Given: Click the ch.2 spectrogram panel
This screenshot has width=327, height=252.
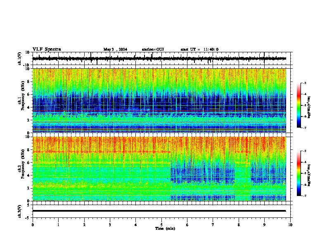Looking at the screenshot, I should (159, 169).
